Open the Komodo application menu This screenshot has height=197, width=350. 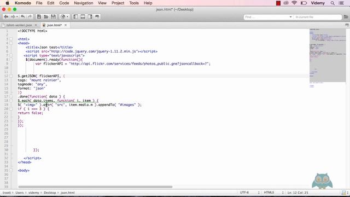point(23,3)
